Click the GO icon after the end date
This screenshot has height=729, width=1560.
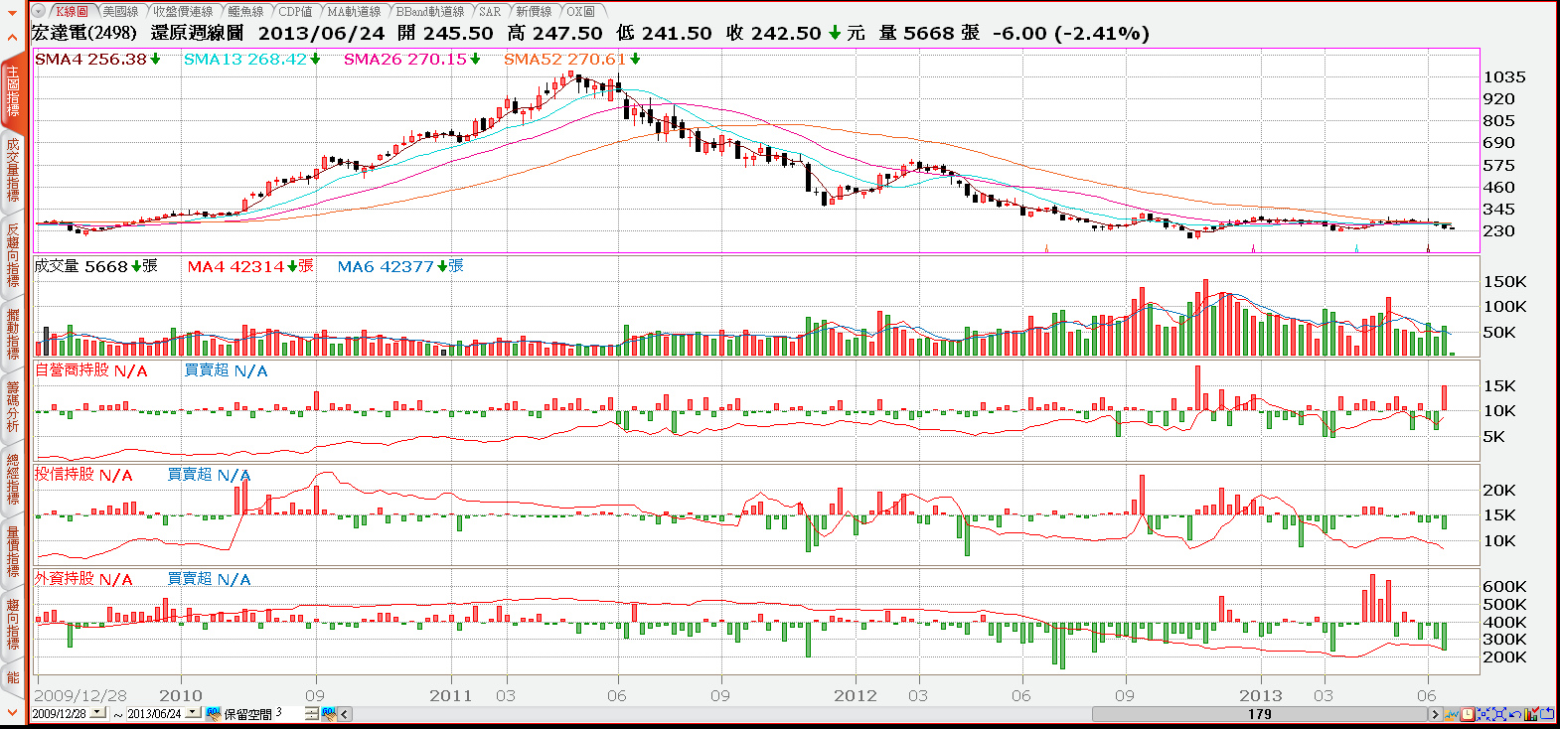pyautogui.click(x=214, y=713)
